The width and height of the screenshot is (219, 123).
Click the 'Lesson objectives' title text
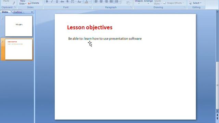[90, 27]
